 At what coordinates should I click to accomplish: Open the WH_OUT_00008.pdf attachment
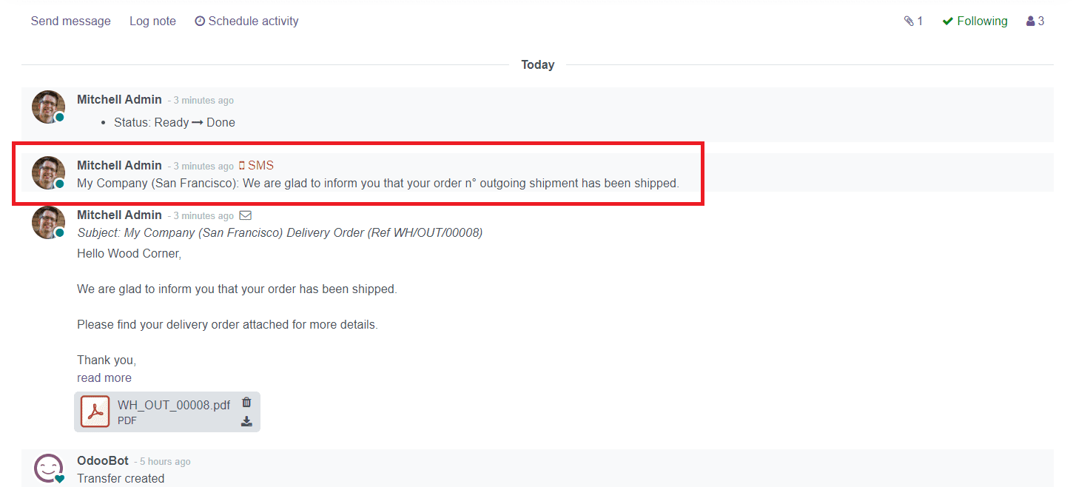173,405
